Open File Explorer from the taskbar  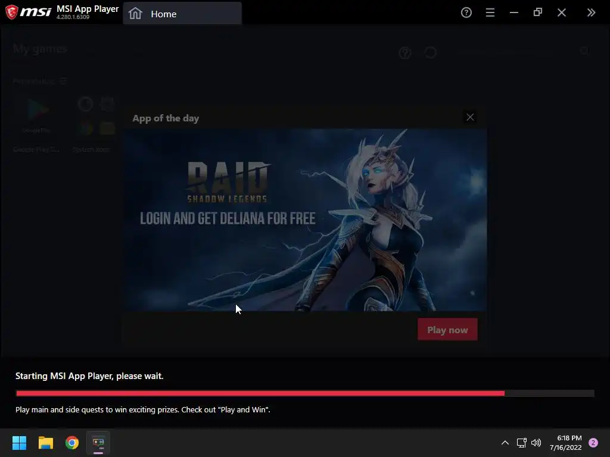click(45, 443)
